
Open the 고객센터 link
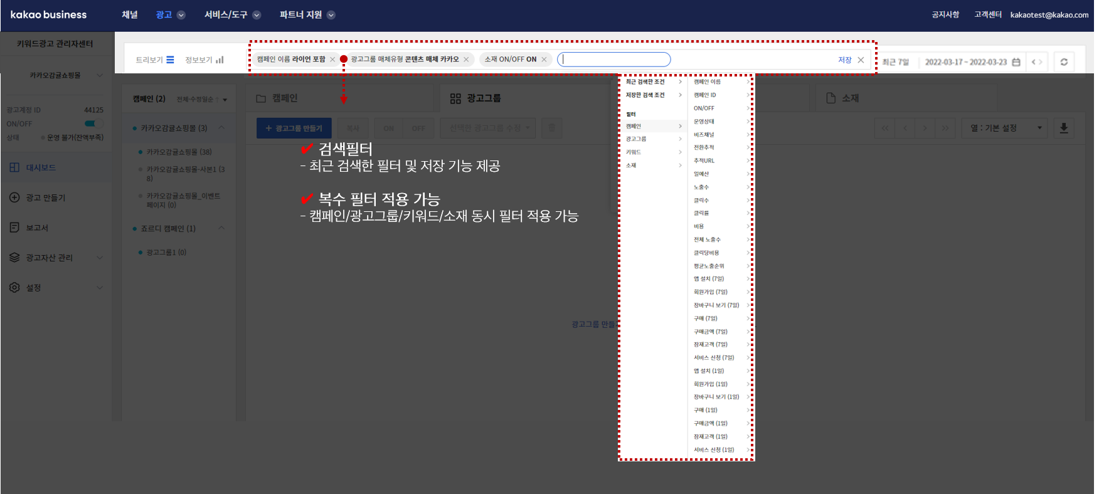tap(988, 14)
